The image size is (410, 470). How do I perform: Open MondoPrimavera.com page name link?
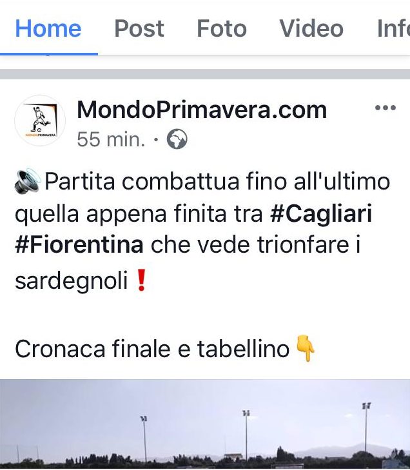coord(202,110)
